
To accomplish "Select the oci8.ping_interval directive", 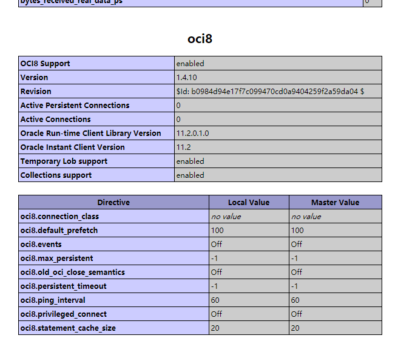I will [53, 300].
